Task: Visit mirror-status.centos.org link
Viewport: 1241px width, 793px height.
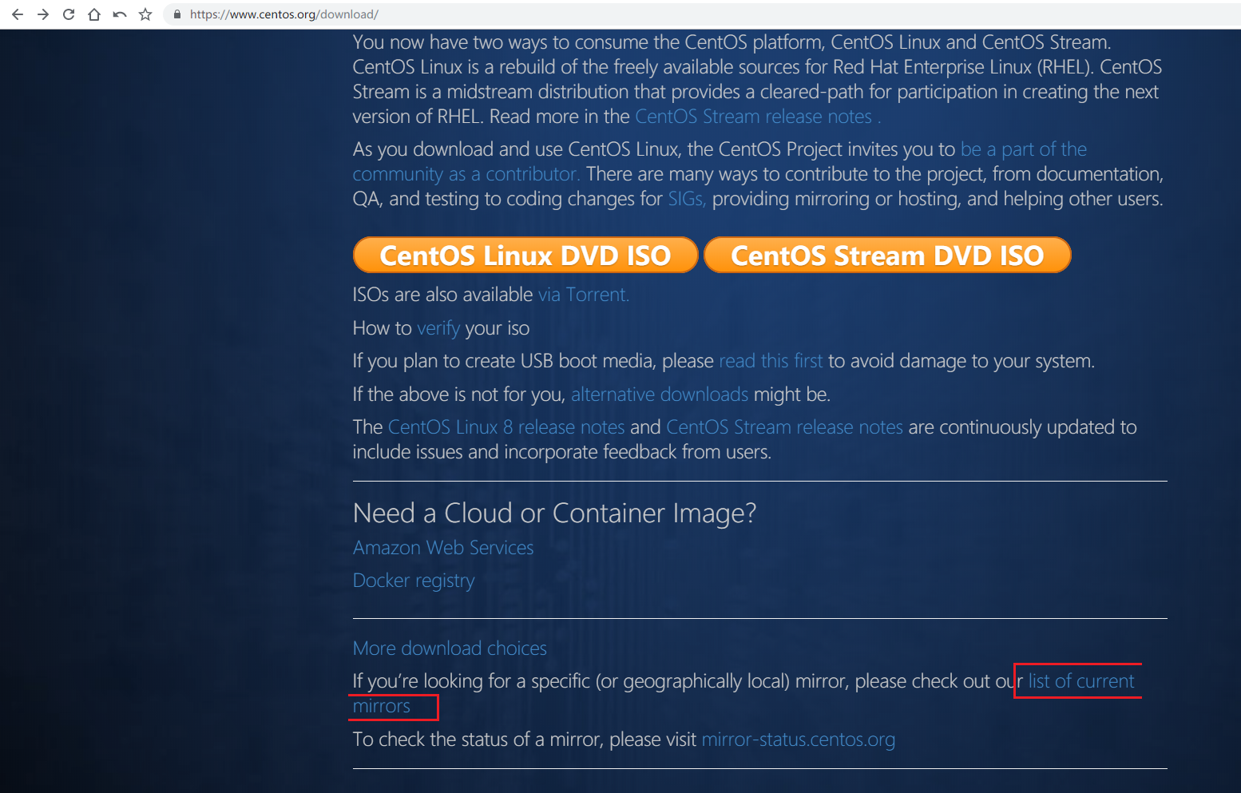Action: pyautogui.click(x=798, y=739)
